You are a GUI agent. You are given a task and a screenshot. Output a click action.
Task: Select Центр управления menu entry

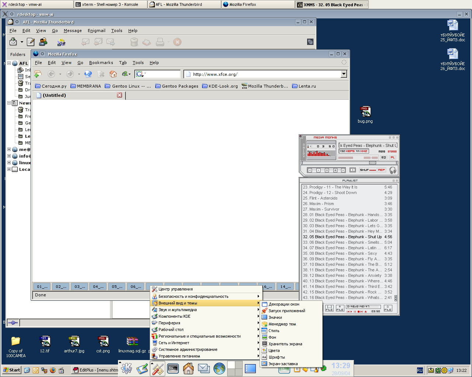coord(206,289)
